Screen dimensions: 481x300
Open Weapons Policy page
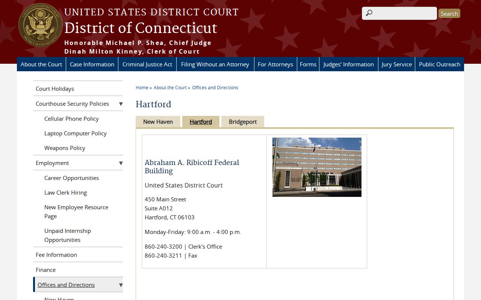(x=65, y=148)
